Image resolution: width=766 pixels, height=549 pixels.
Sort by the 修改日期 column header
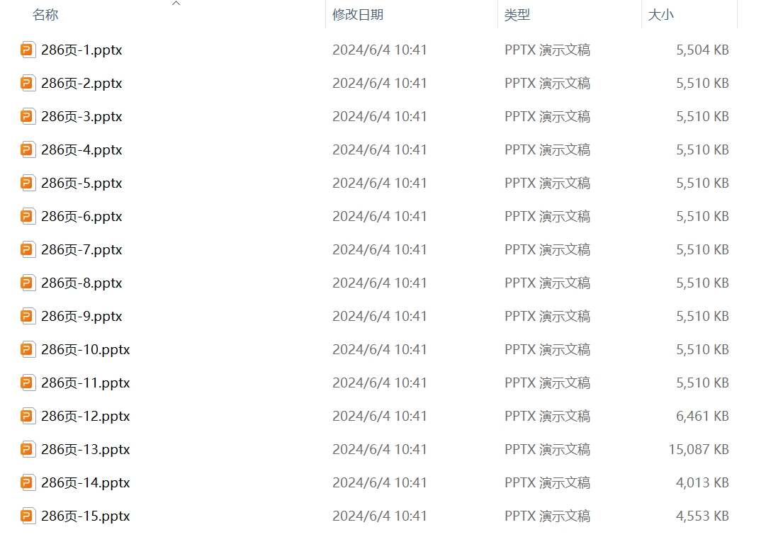coord(358,15)
